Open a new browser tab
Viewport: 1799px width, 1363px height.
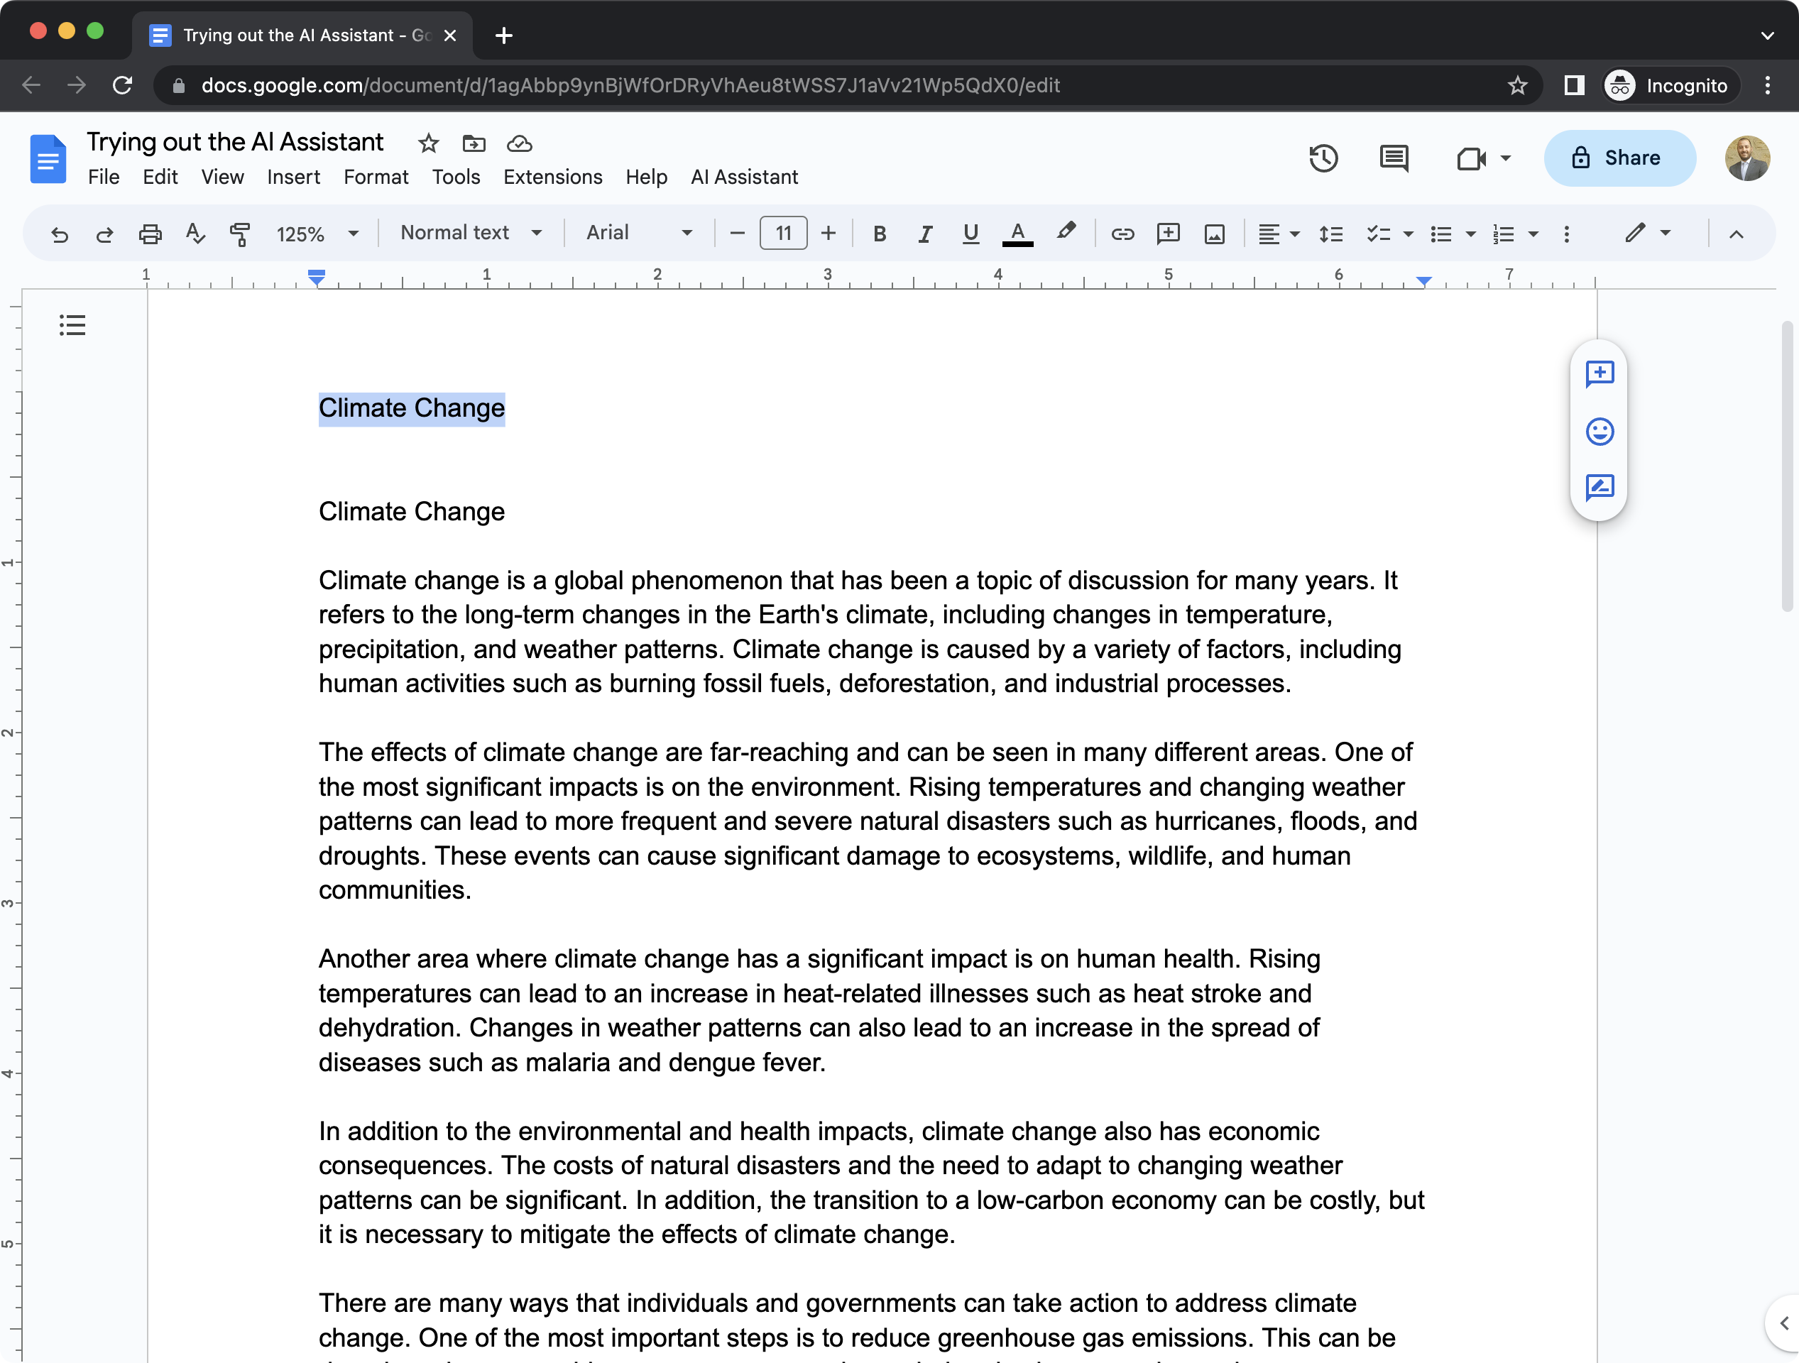(x=503, y=35)
